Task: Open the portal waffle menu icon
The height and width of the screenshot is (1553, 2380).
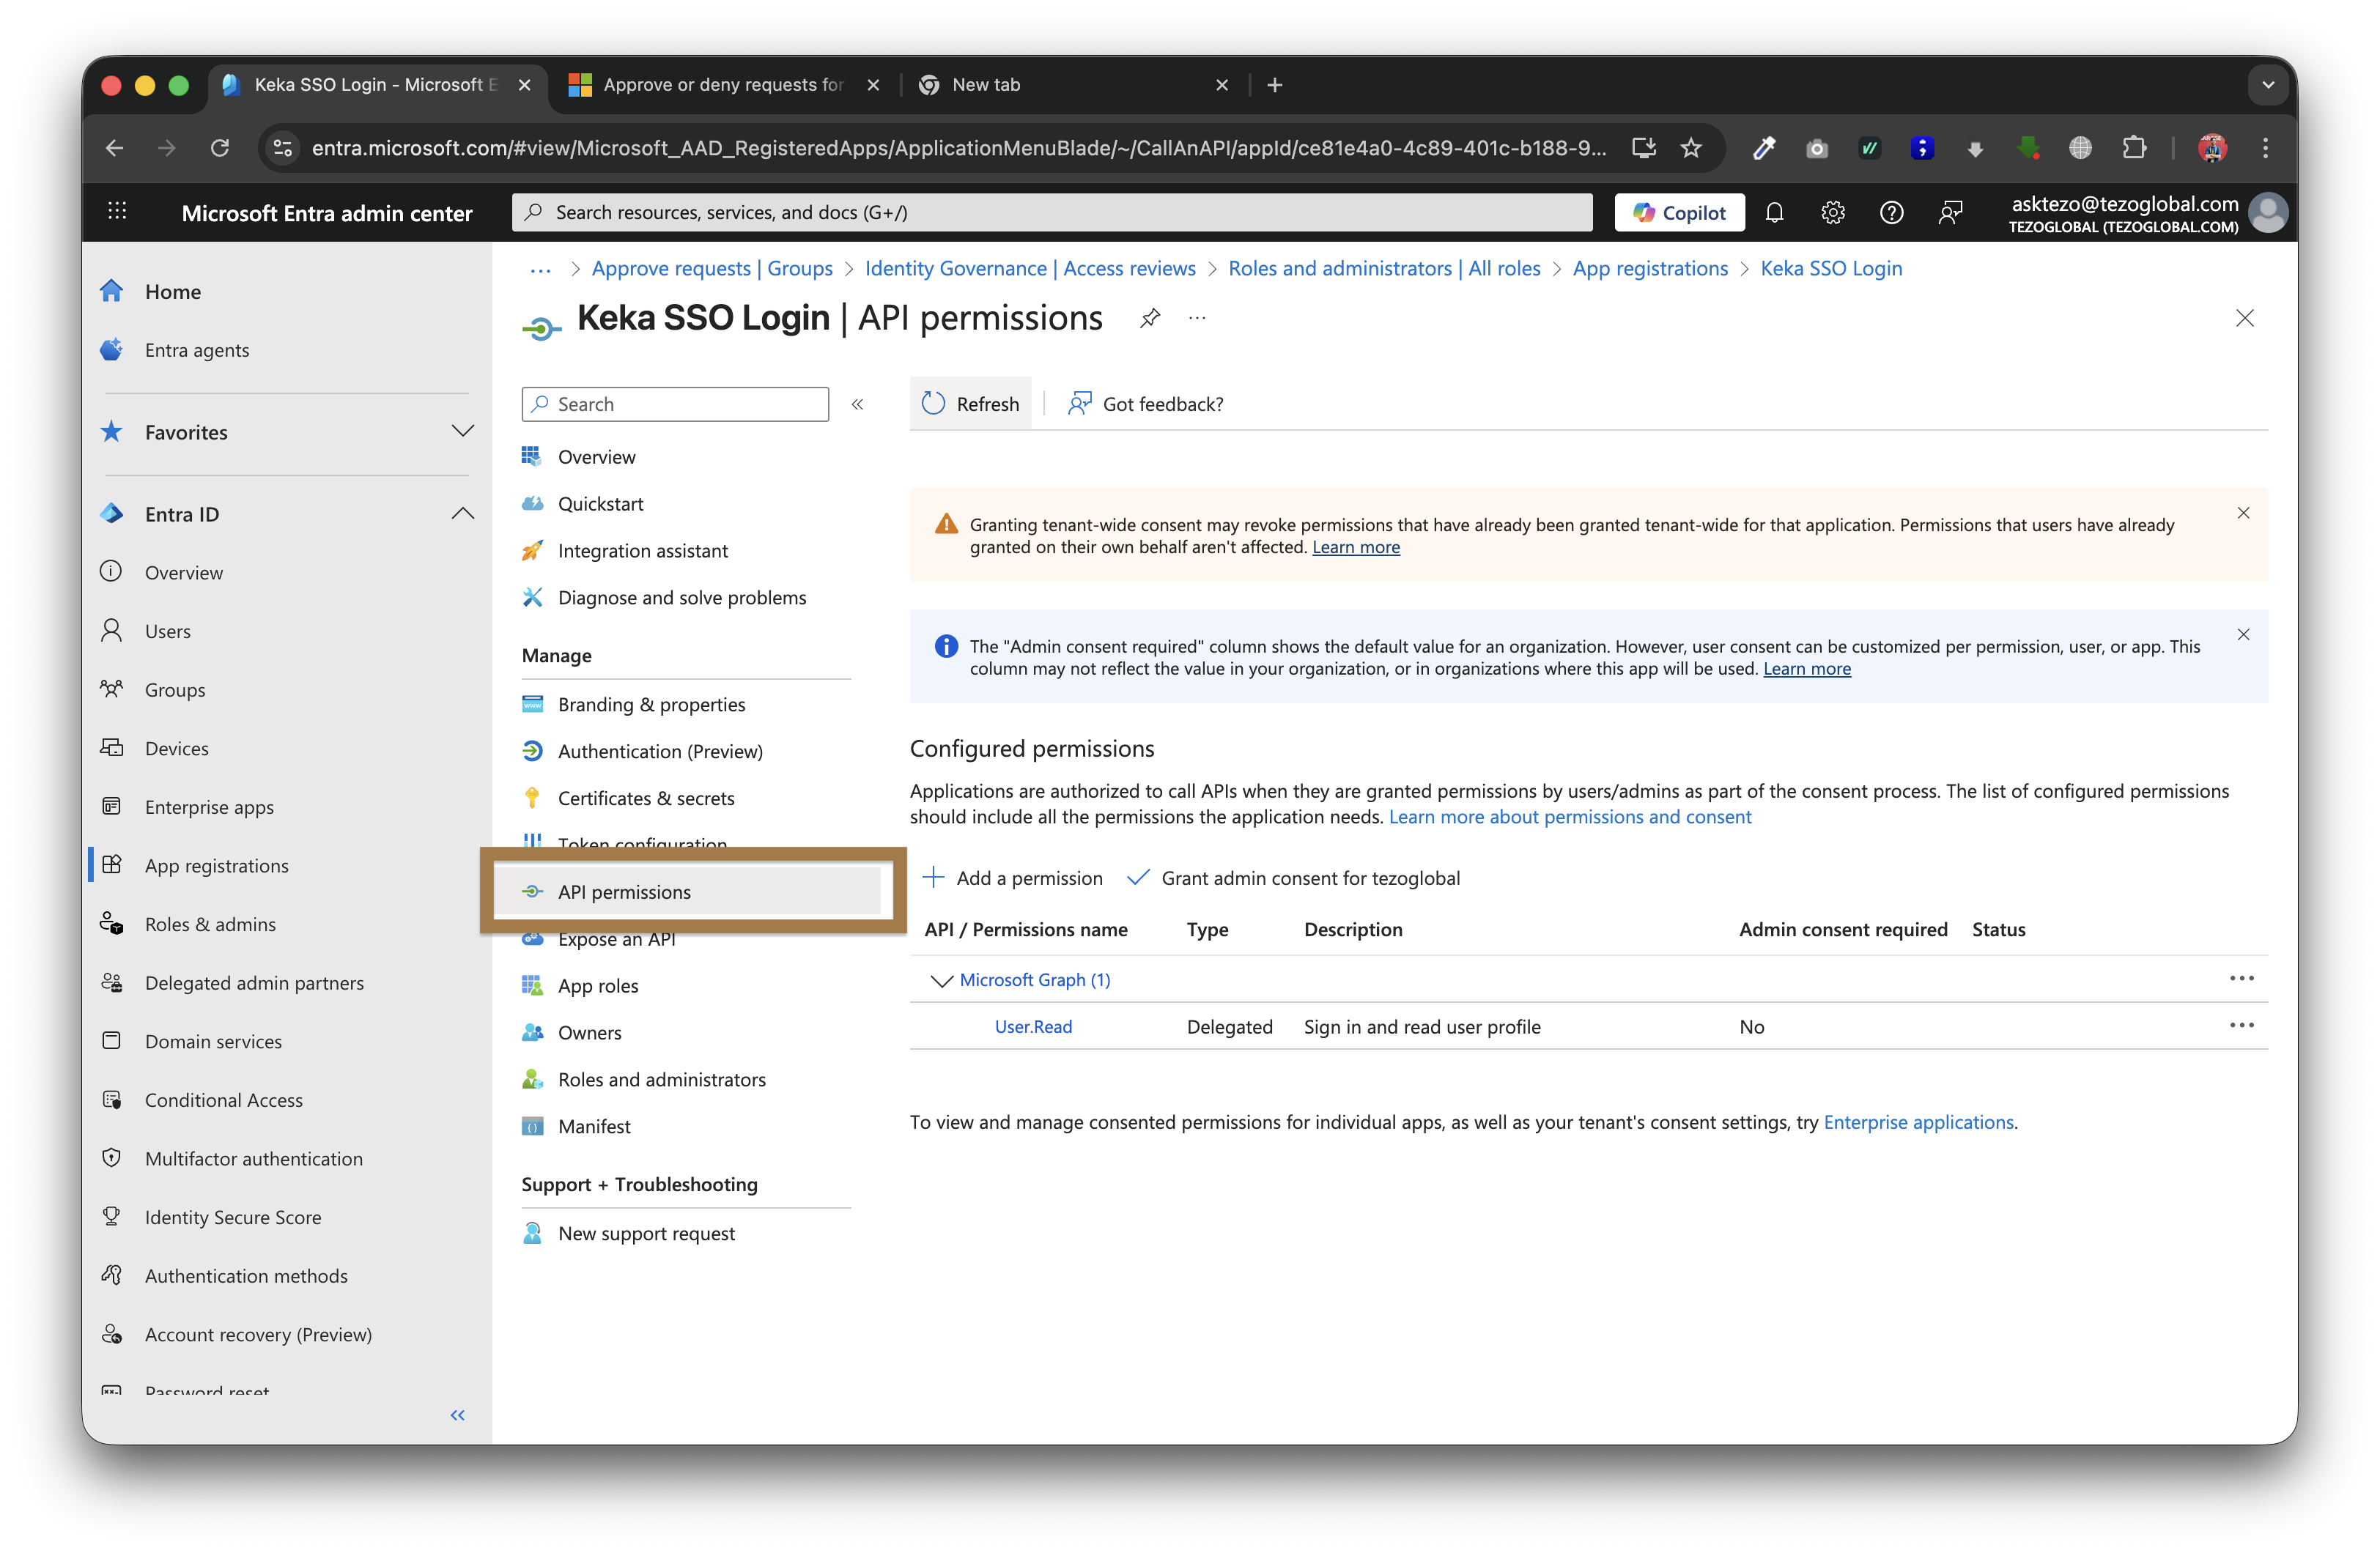Action: tap(117, 211)
